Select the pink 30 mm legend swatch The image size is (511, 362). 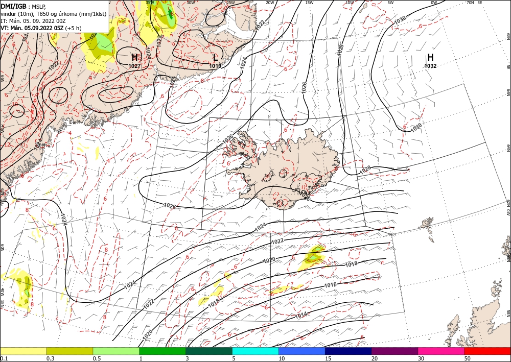(x=442, y=351)
